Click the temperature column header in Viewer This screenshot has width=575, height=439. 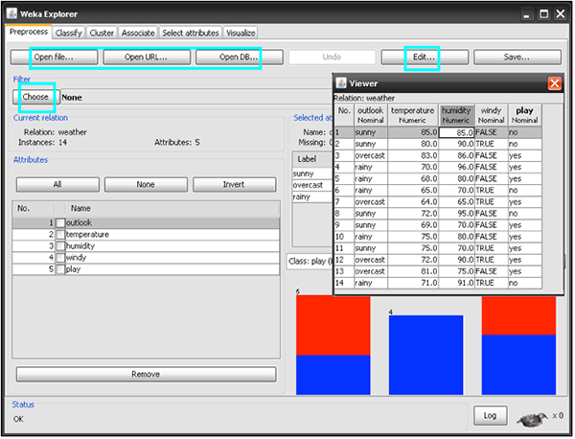(x=413, y=115)
